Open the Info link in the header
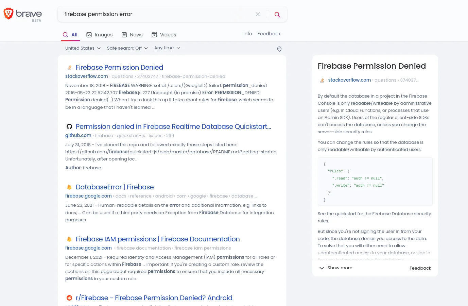The height and width of the screenshot is (306, 468). tap(248, 34)
